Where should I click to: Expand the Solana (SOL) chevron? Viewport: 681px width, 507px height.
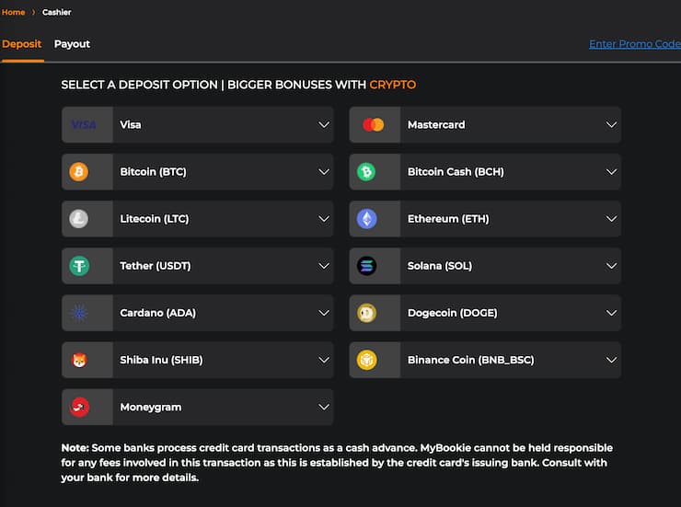[x=611, y=266]
